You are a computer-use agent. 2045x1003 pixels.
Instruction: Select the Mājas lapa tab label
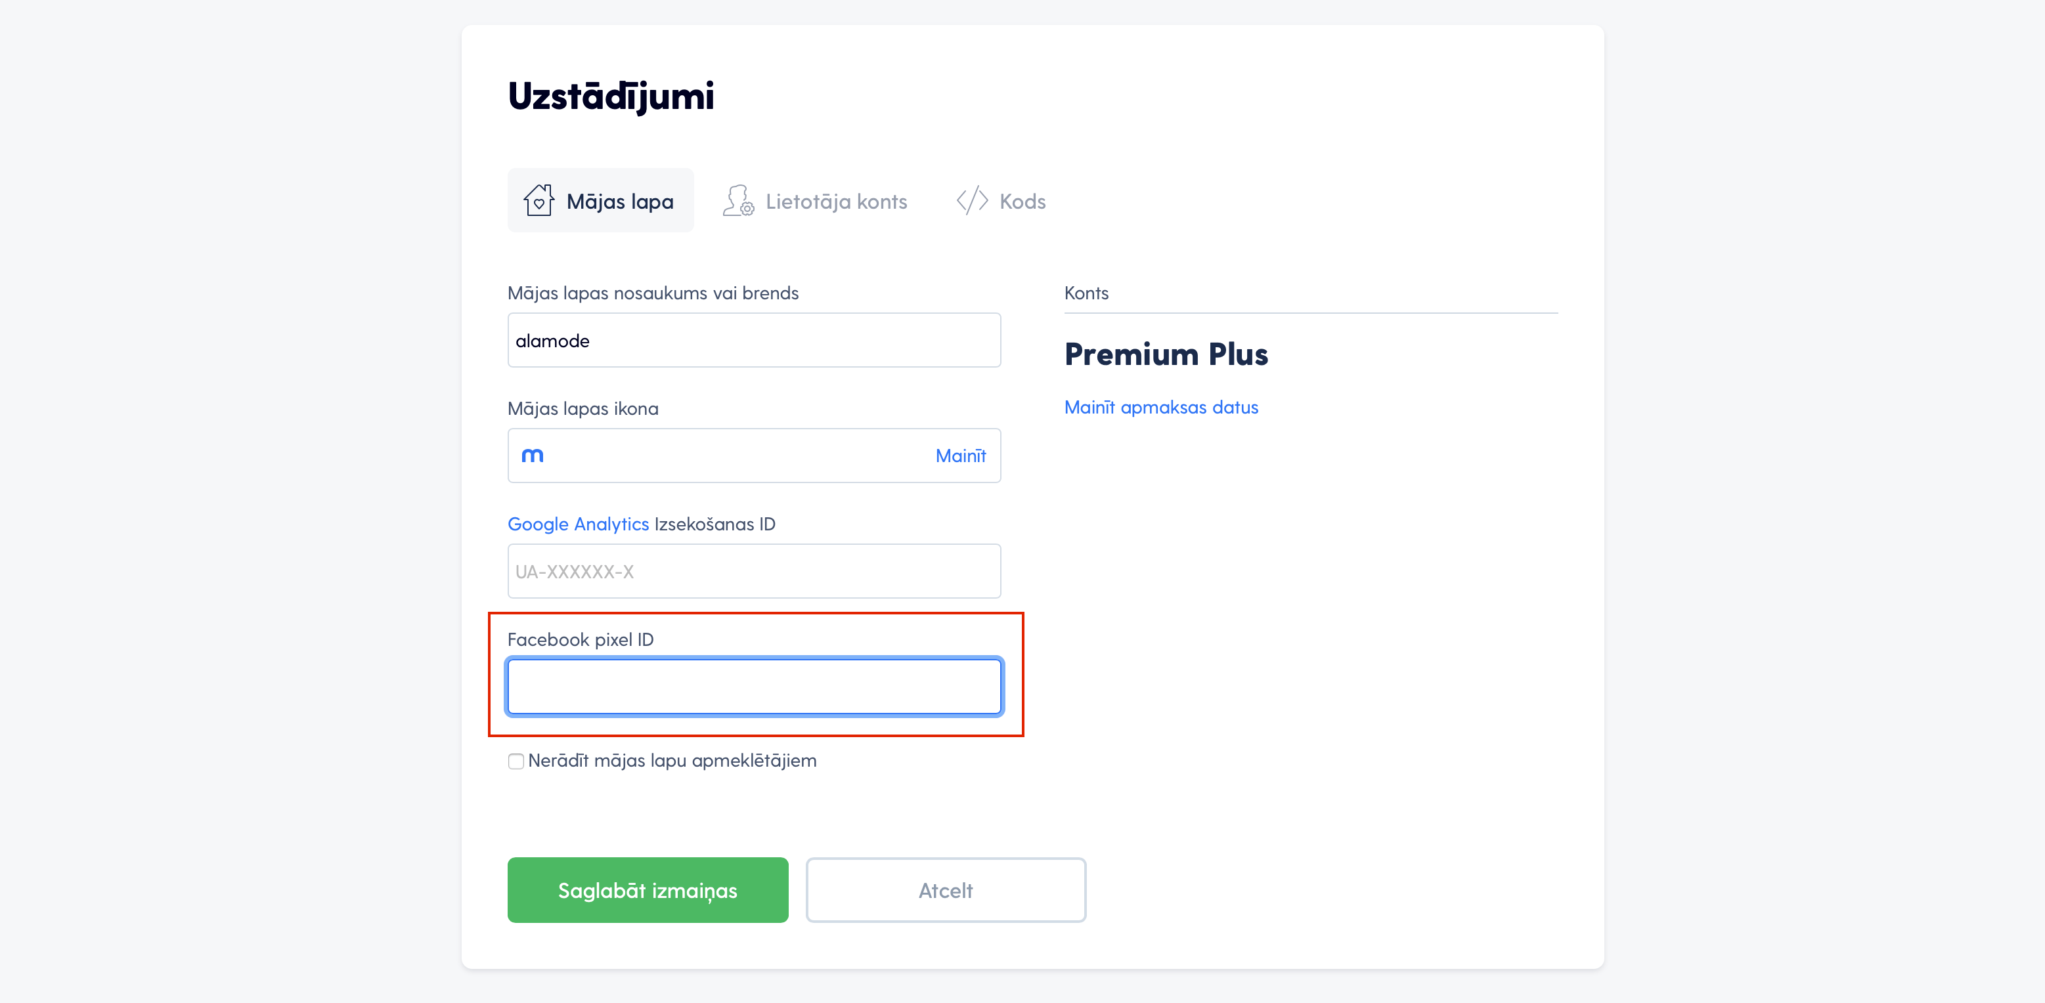[619, 202]
